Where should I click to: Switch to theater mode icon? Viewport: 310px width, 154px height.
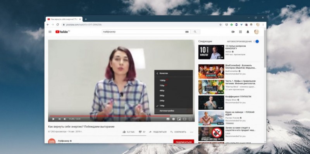pyautogui.click(x=184, y=119)
